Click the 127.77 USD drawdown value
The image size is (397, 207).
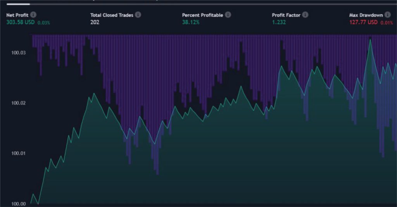[x=363, y=22]
